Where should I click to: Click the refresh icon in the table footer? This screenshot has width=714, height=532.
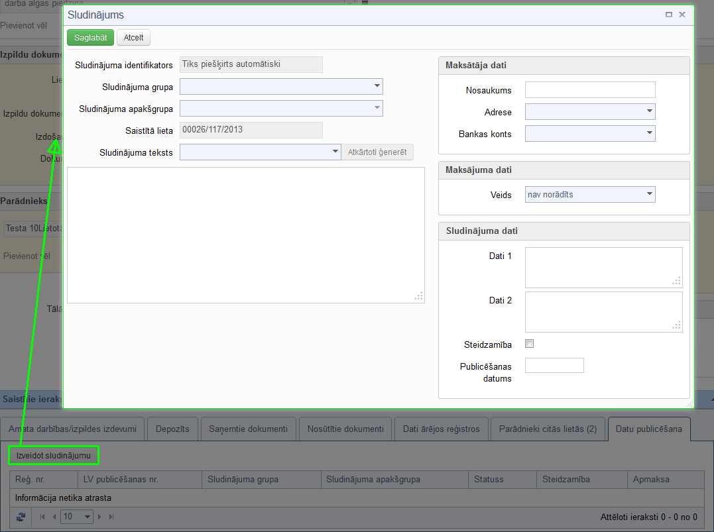click(x=21, y=517)
